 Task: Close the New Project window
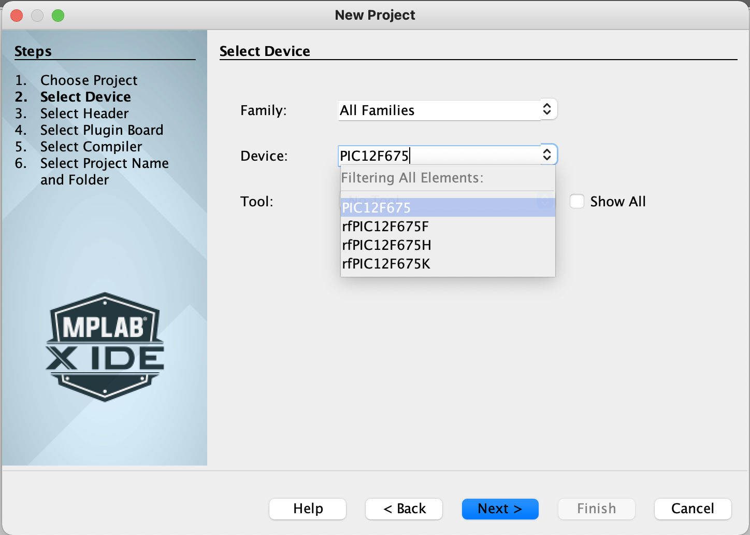[17, 16]
